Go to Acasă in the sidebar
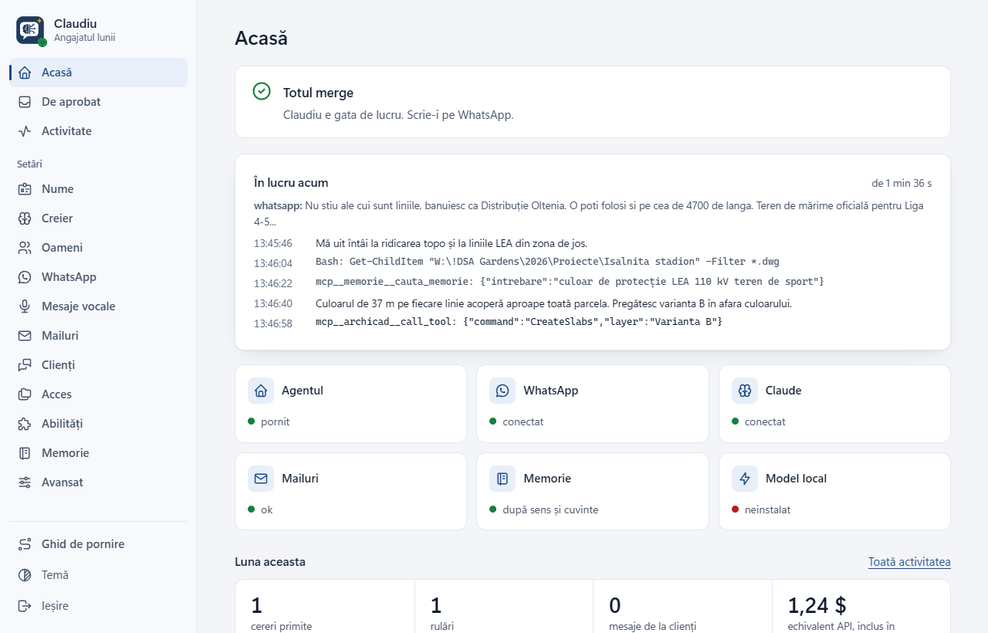Viewport: 988px width, 633px height. pyautogui.click(x=98, y=73)
